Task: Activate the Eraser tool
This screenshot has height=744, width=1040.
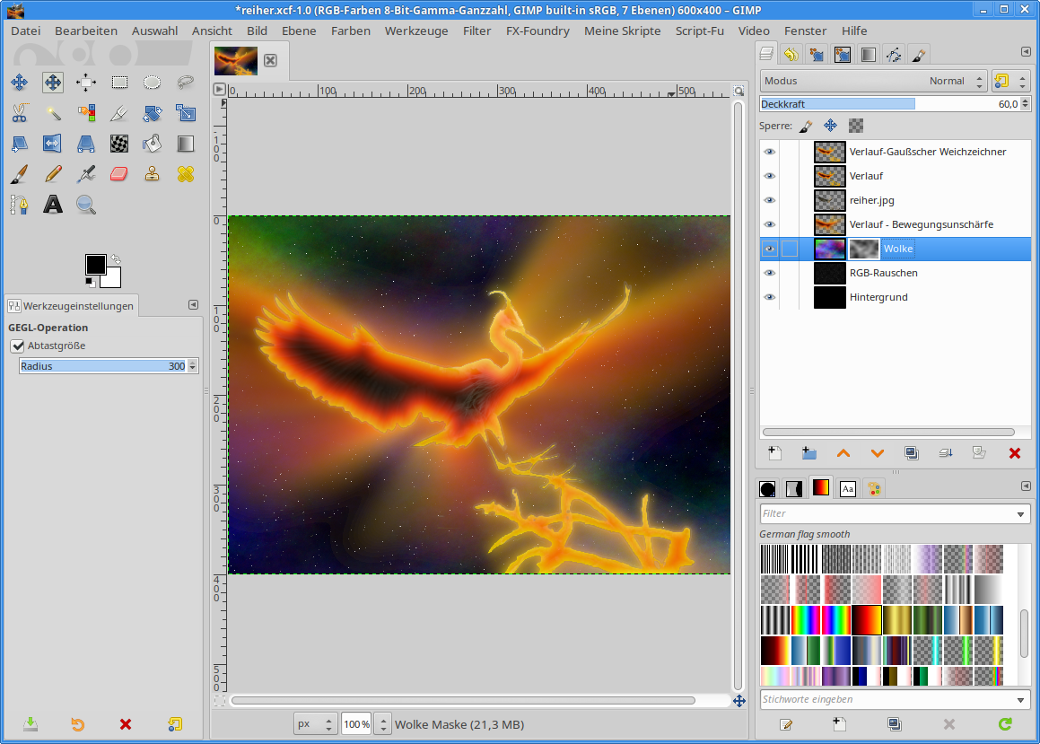Action: pos(119,174)
